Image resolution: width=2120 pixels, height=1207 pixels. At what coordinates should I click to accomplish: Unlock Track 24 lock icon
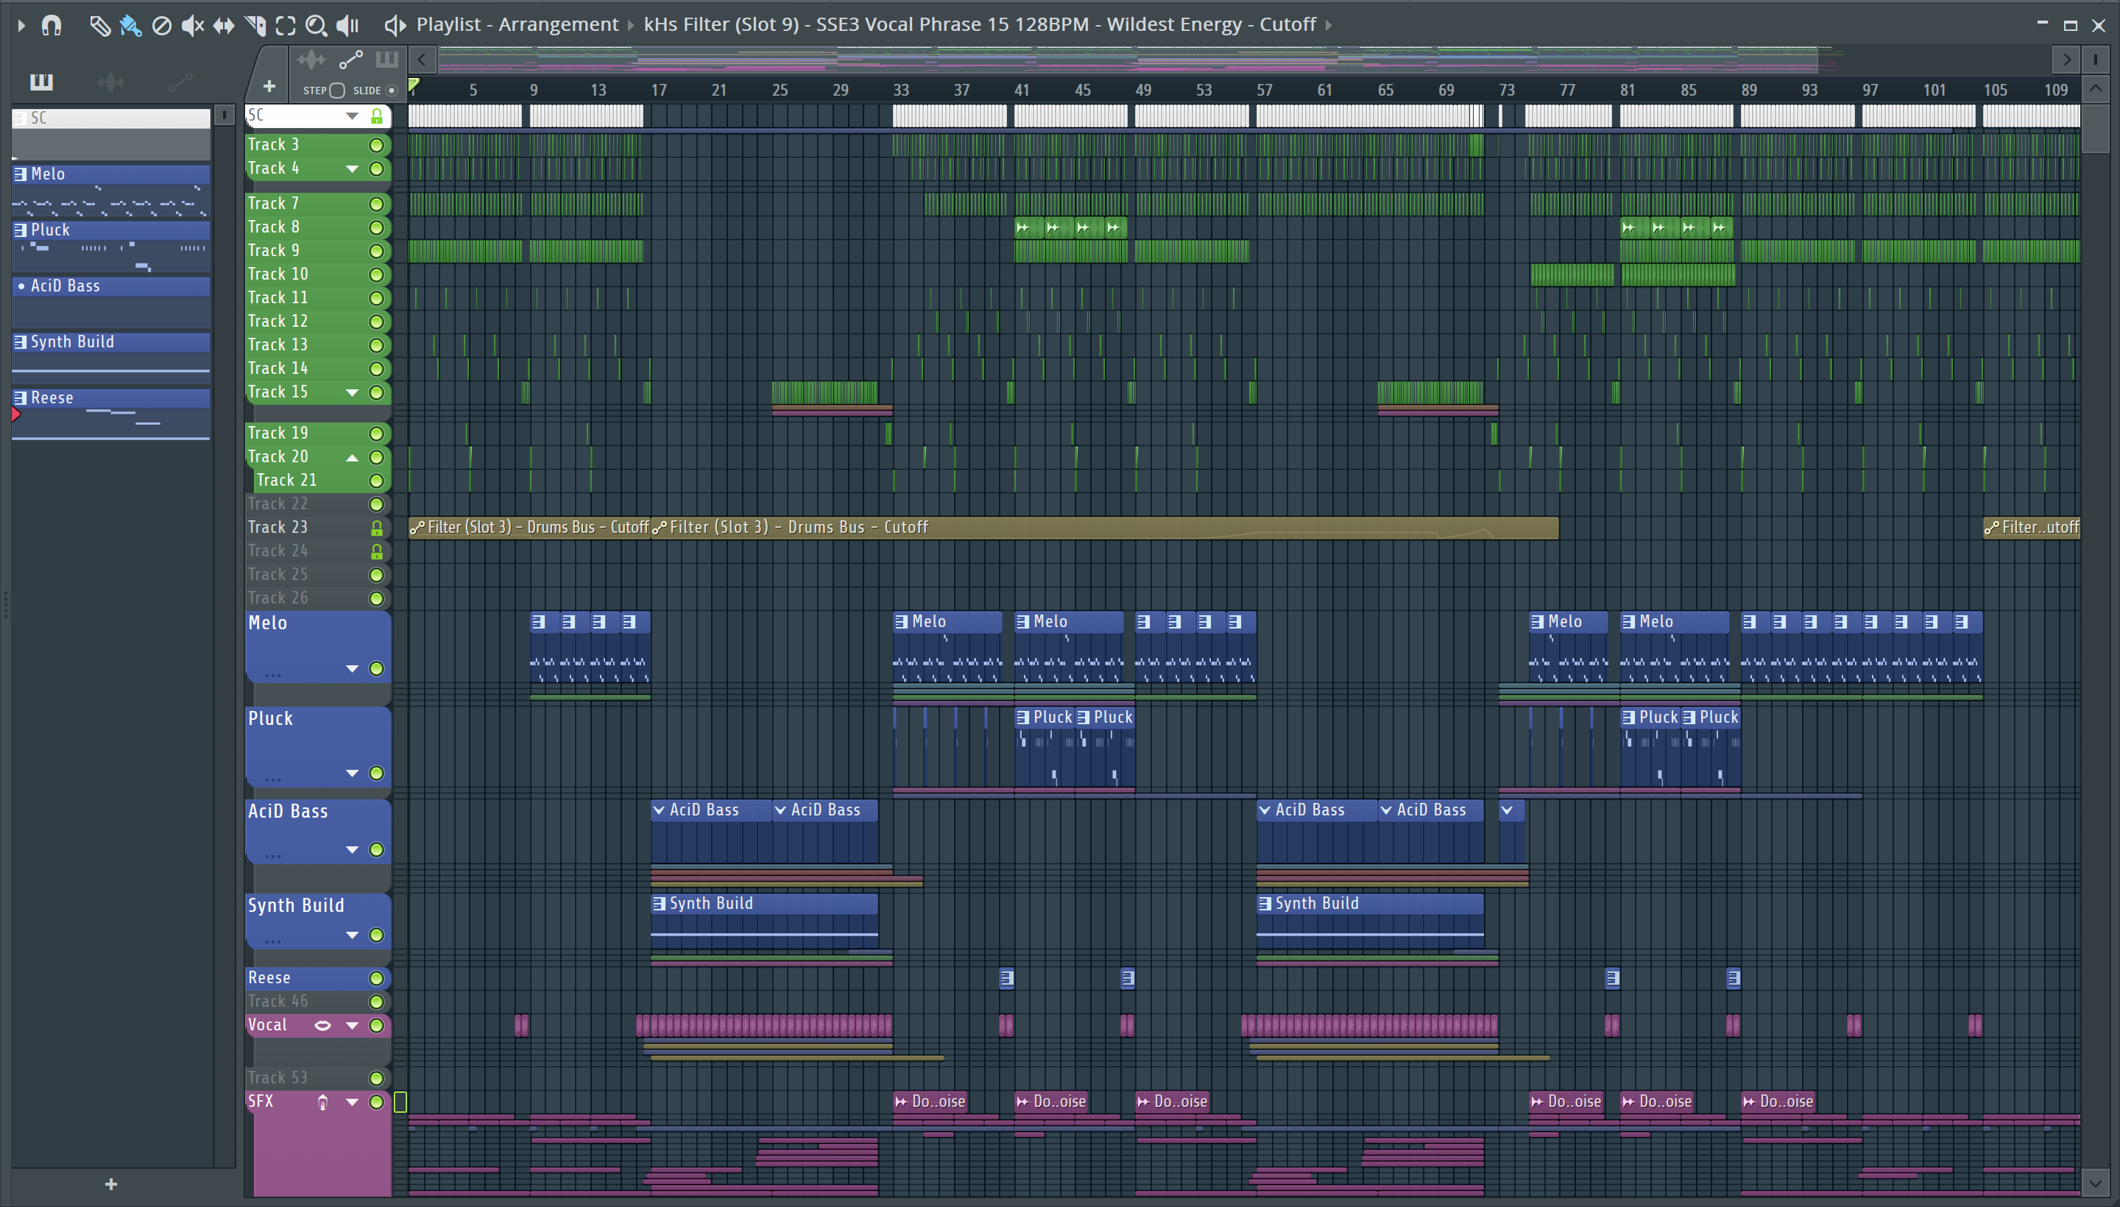pos(376,551)
